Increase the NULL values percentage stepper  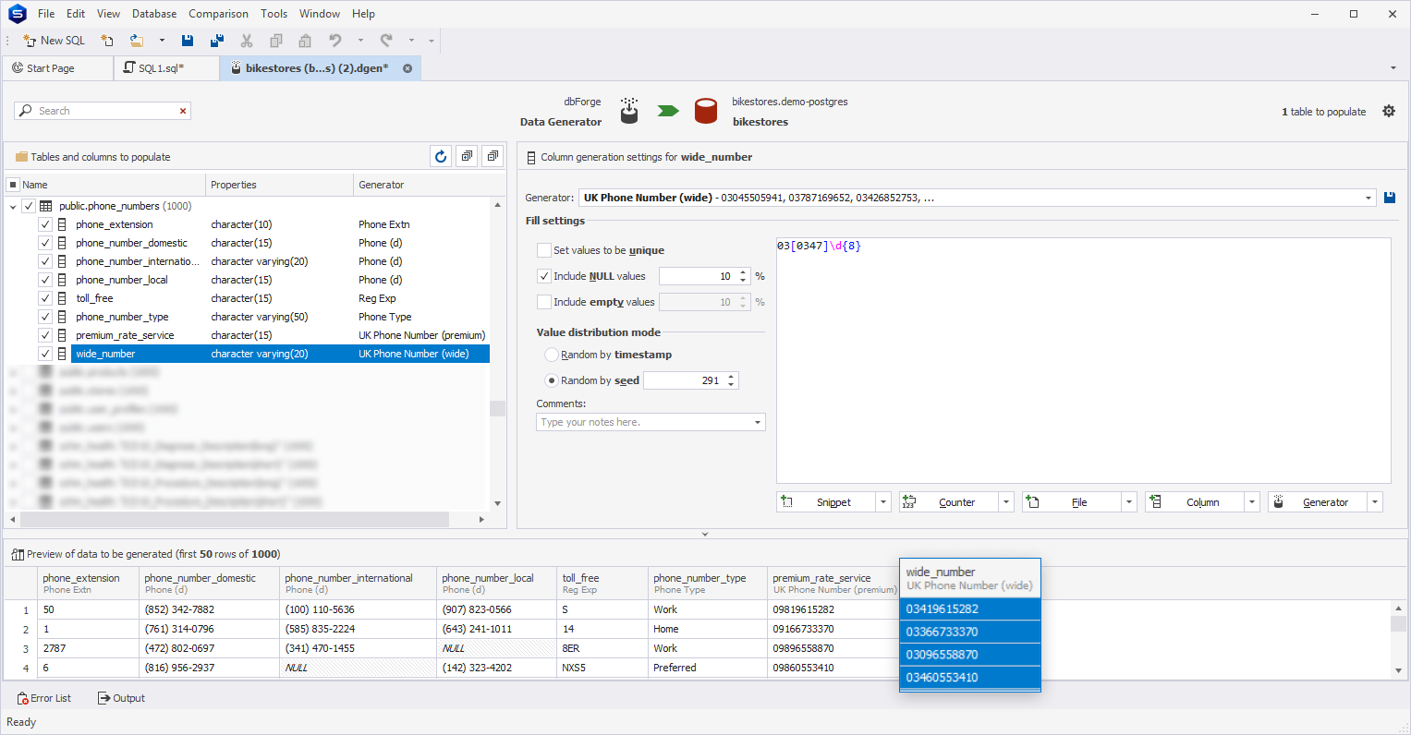click(x=743, y=272)
